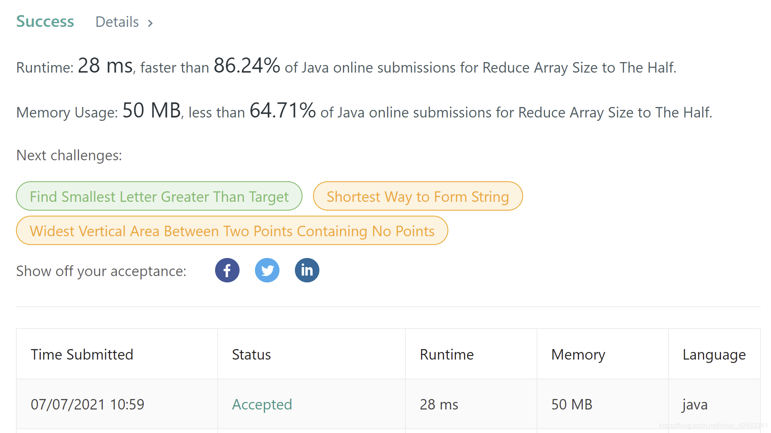This screenshot has height=433, width=771.
Task: Open Find Smallest Letter Greater Than Target
Action: click(159, 196)
